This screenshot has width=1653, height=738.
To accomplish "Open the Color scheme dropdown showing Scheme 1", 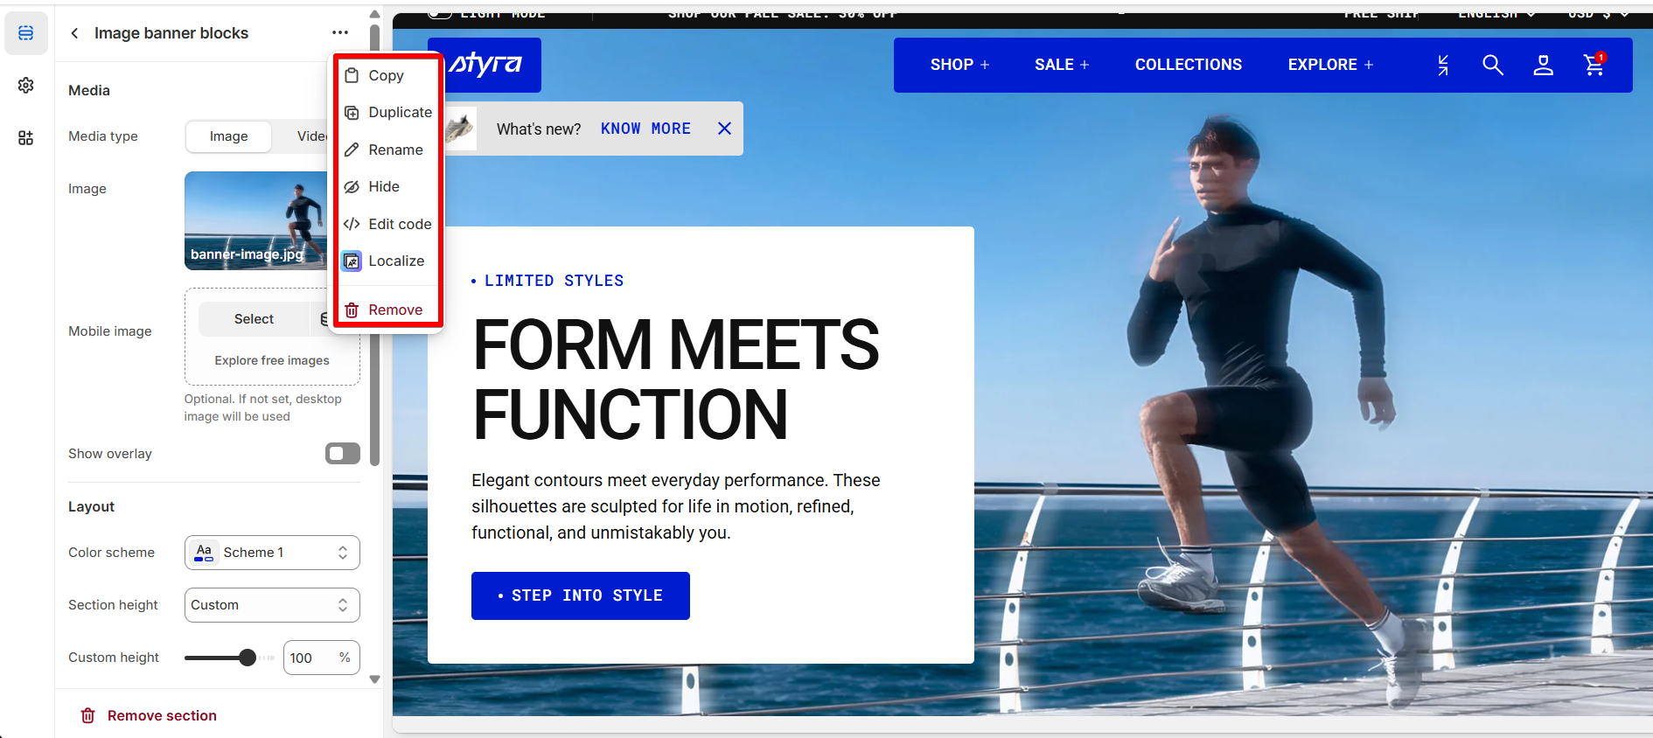I will point(272,553).
